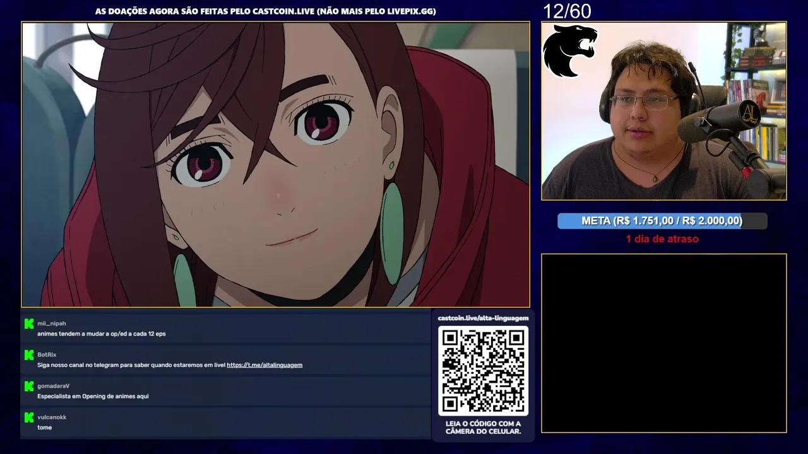Click the microphone logo emblem in webcam
808x454 pixels.
tap(750, 113)
